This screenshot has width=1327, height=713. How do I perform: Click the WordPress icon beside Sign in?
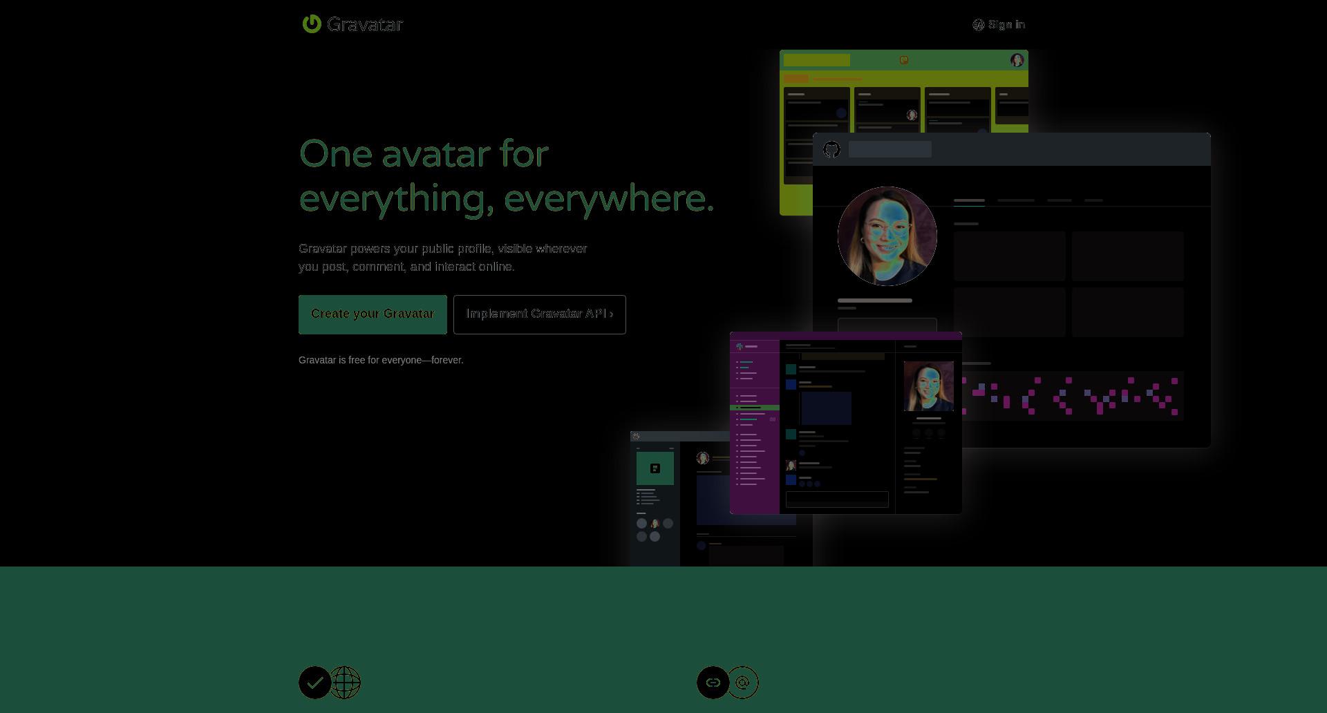[x=978, y=25]
